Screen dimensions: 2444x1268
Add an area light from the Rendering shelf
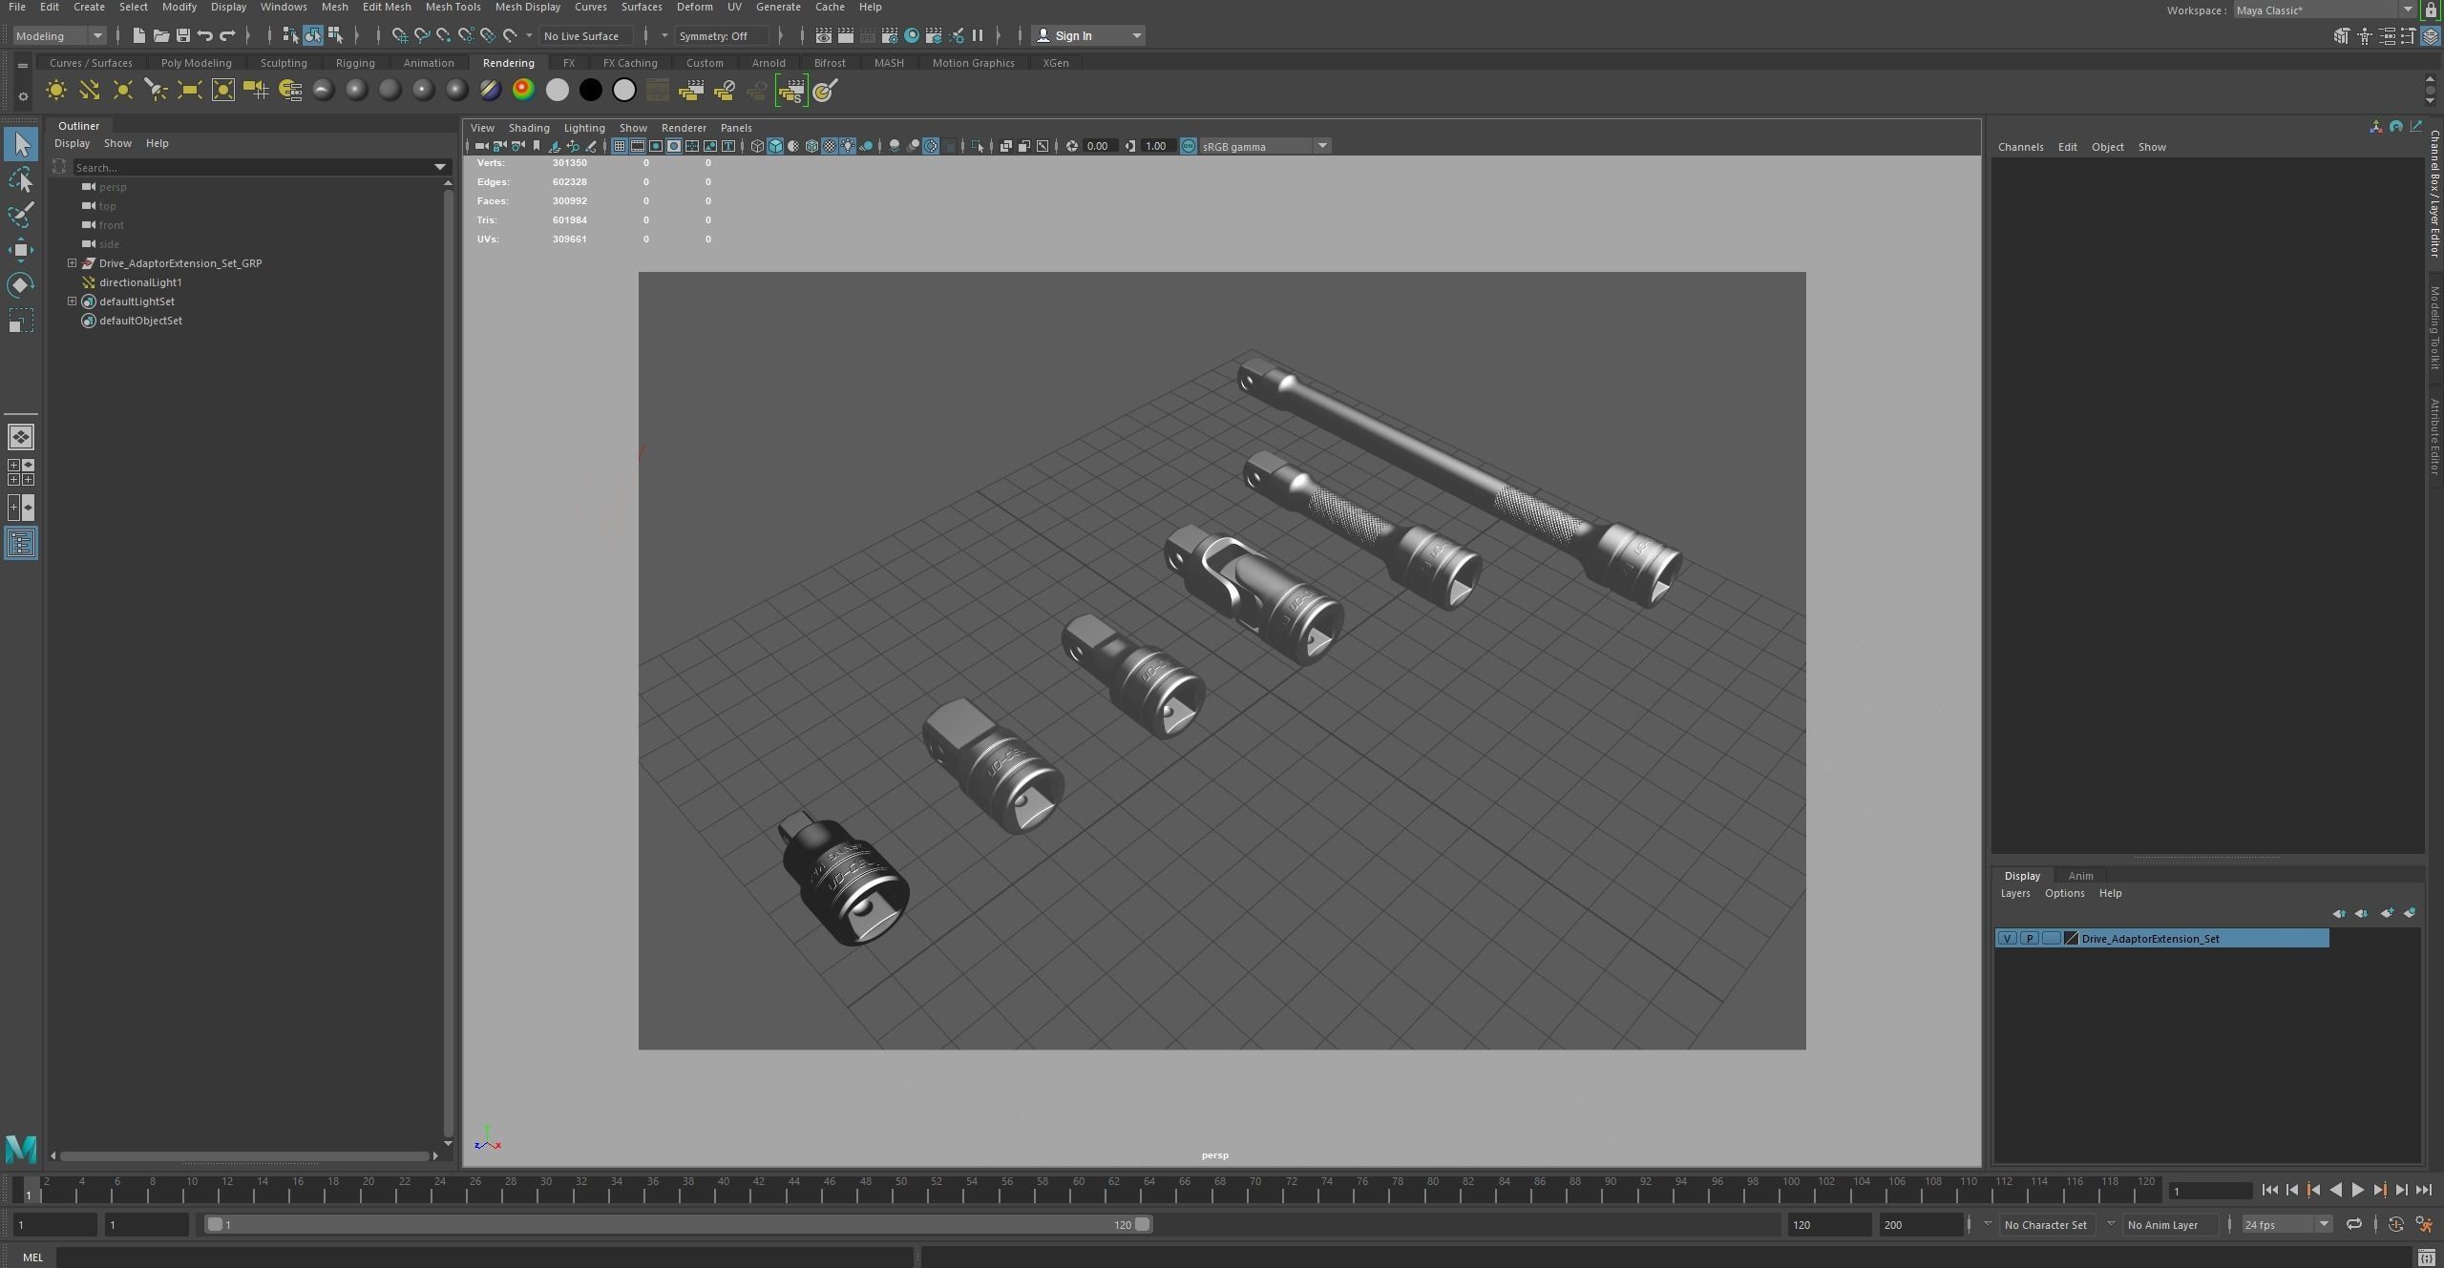(190, 91)
